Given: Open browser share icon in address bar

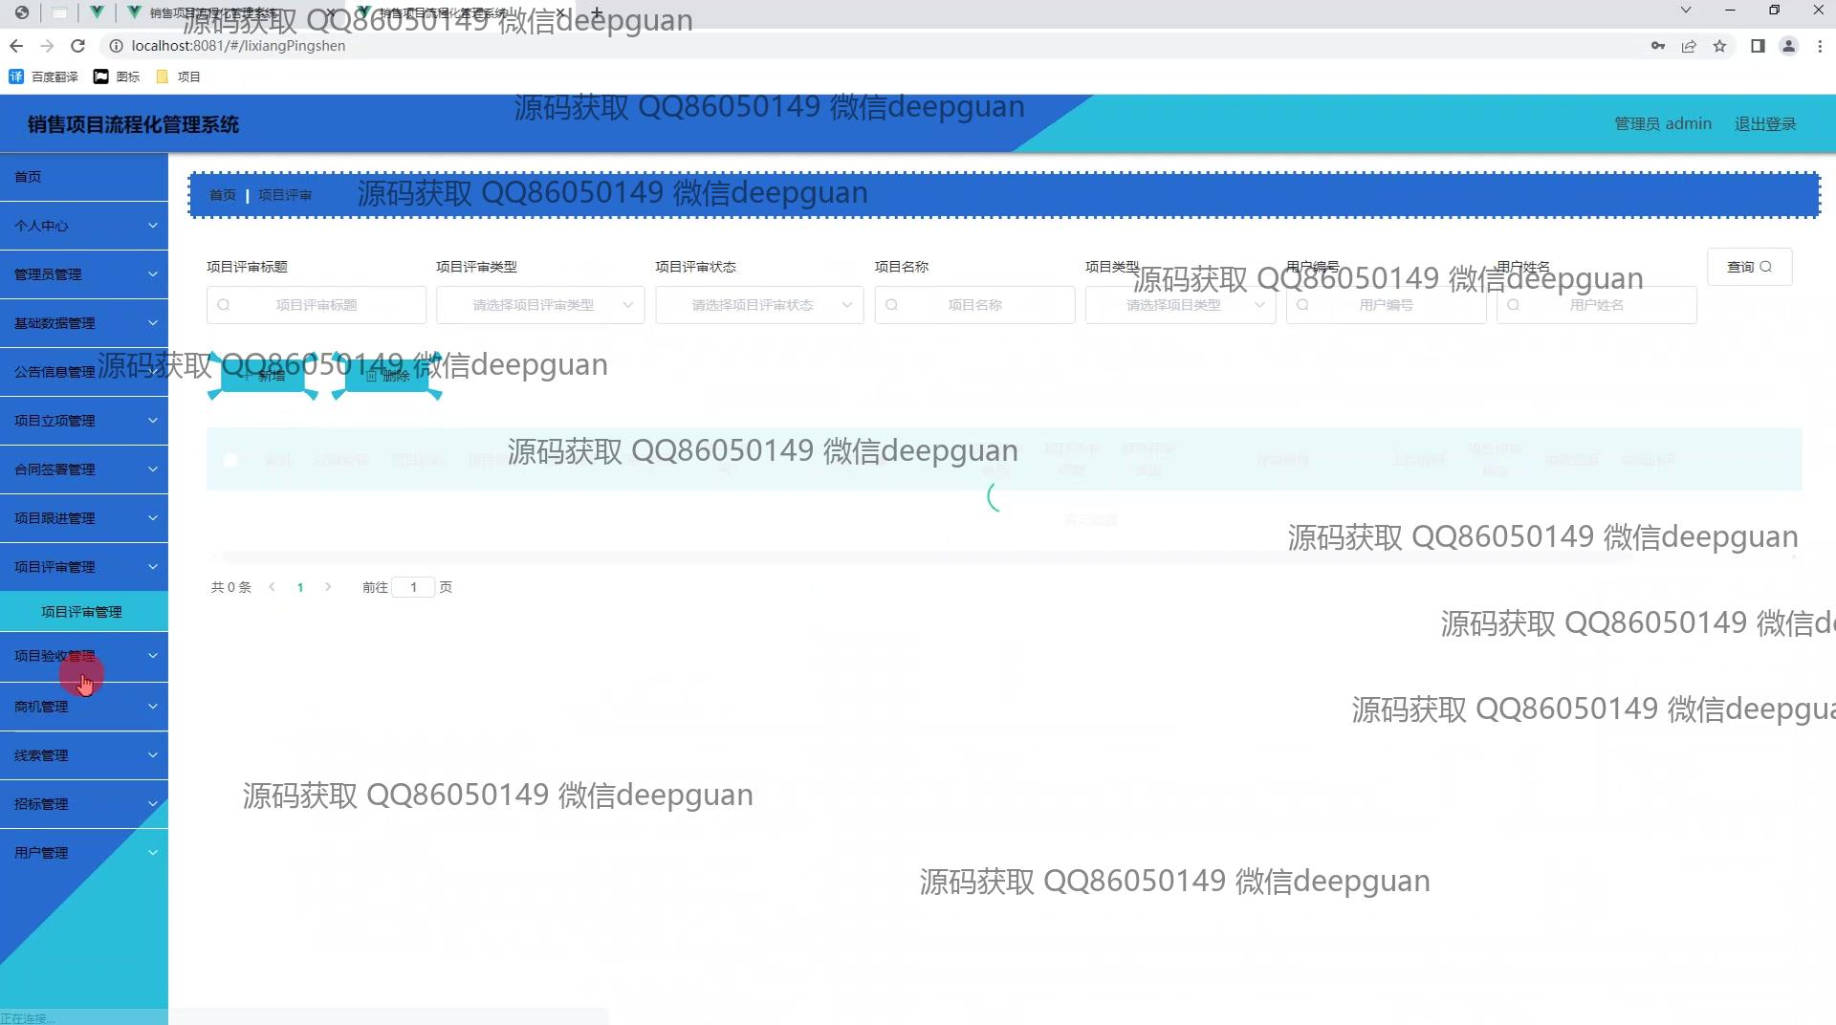Looking at the screenshot, I should coord(1689,46).
